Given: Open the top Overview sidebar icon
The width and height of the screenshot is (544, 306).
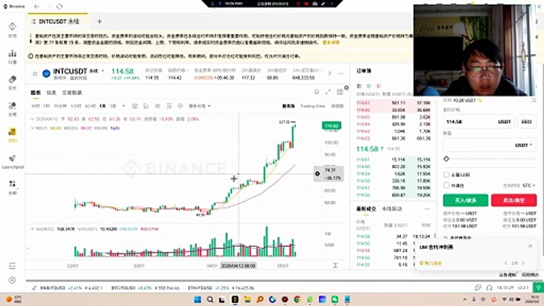Looking at the screenshot, I should (12, 27).
